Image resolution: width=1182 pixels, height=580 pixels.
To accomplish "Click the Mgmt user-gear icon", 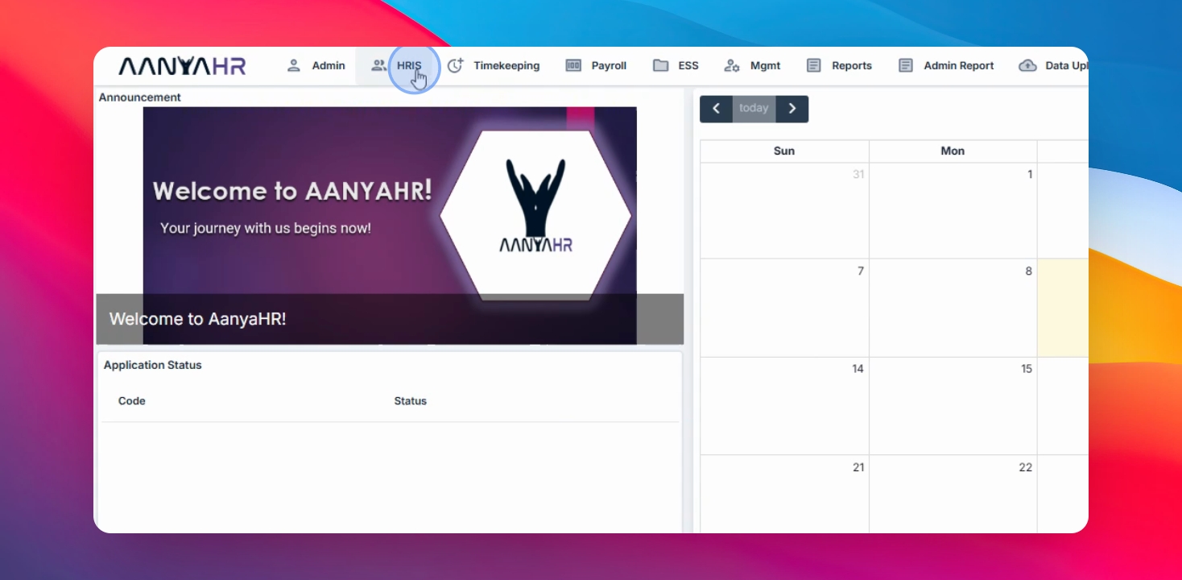I will coord(732,66).
